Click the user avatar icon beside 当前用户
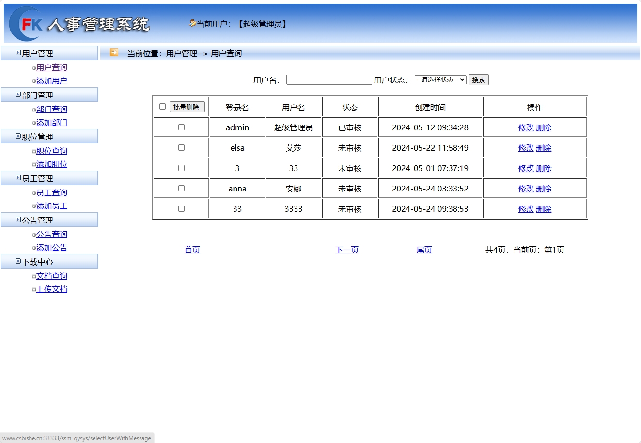The image size is (641, 443). point(192,23)
